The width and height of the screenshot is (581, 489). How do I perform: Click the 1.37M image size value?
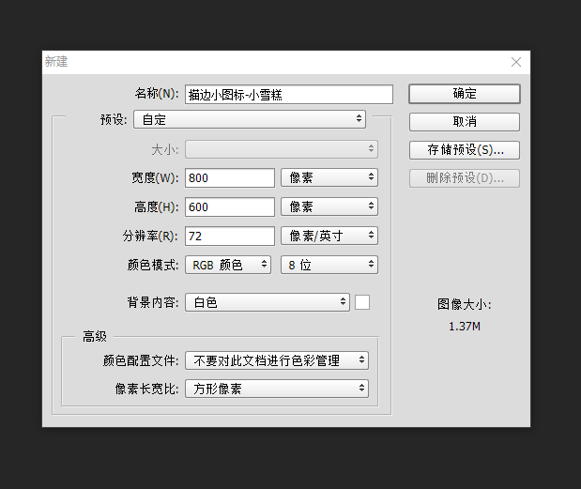(x=465, y=327)
